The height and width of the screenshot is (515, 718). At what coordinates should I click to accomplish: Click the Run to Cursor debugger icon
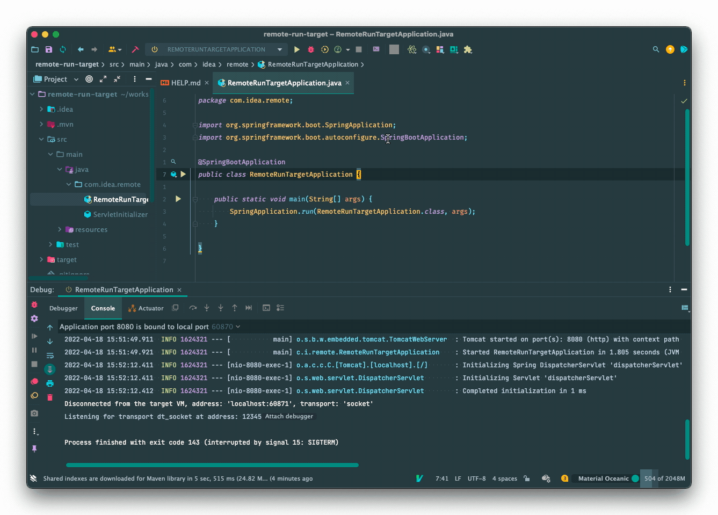click(x=249, y=308)
